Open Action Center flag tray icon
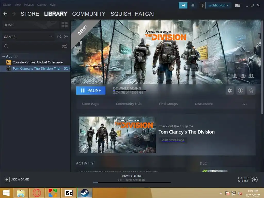 tap(227, 193)
